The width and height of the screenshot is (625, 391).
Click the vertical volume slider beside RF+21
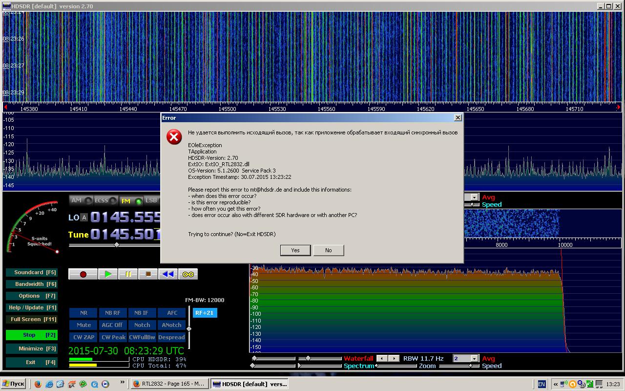(x=189, y=328)
